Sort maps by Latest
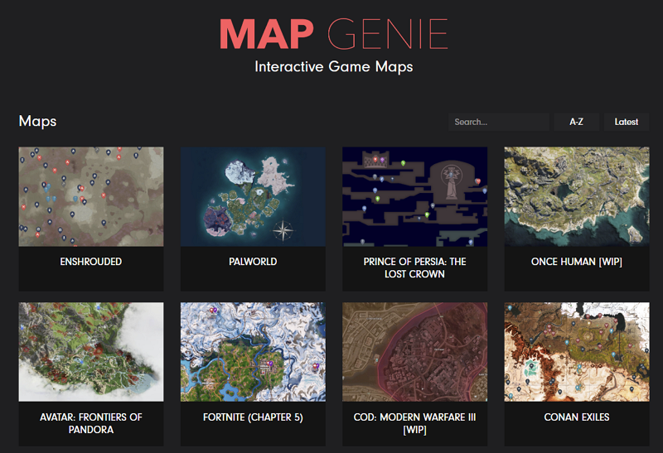 [x=627, y=122]
